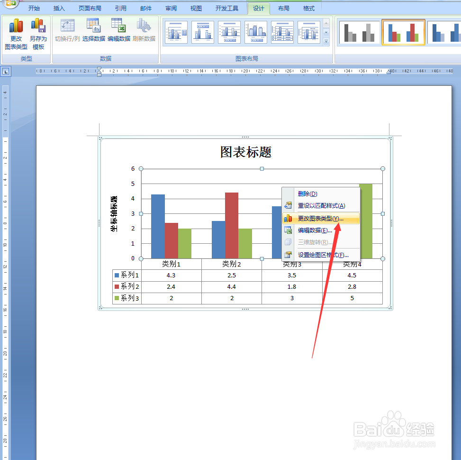Click the 类别1 category label
The width and height of the screenshot is (461, 460).
coord(171,264)
